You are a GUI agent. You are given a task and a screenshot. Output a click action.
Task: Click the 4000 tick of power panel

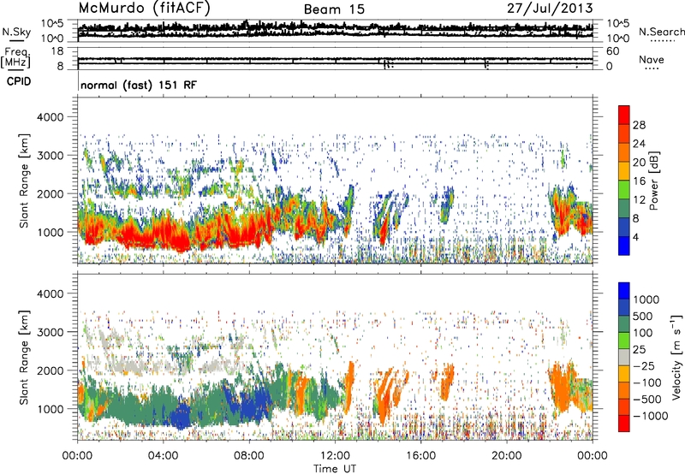click(51, 117)
